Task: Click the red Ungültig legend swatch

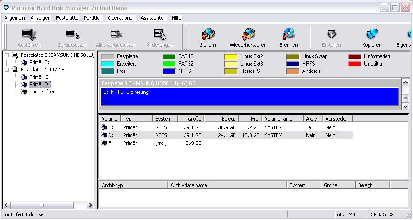Action: 354,64
